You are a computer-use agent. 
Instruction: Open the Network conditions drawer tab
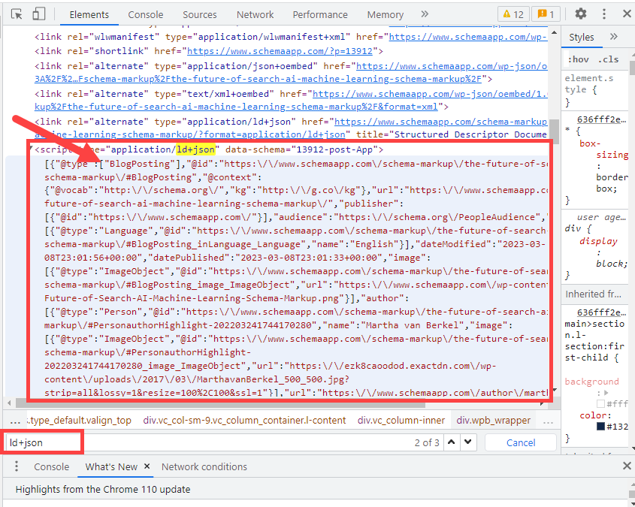tap(204, 466)
